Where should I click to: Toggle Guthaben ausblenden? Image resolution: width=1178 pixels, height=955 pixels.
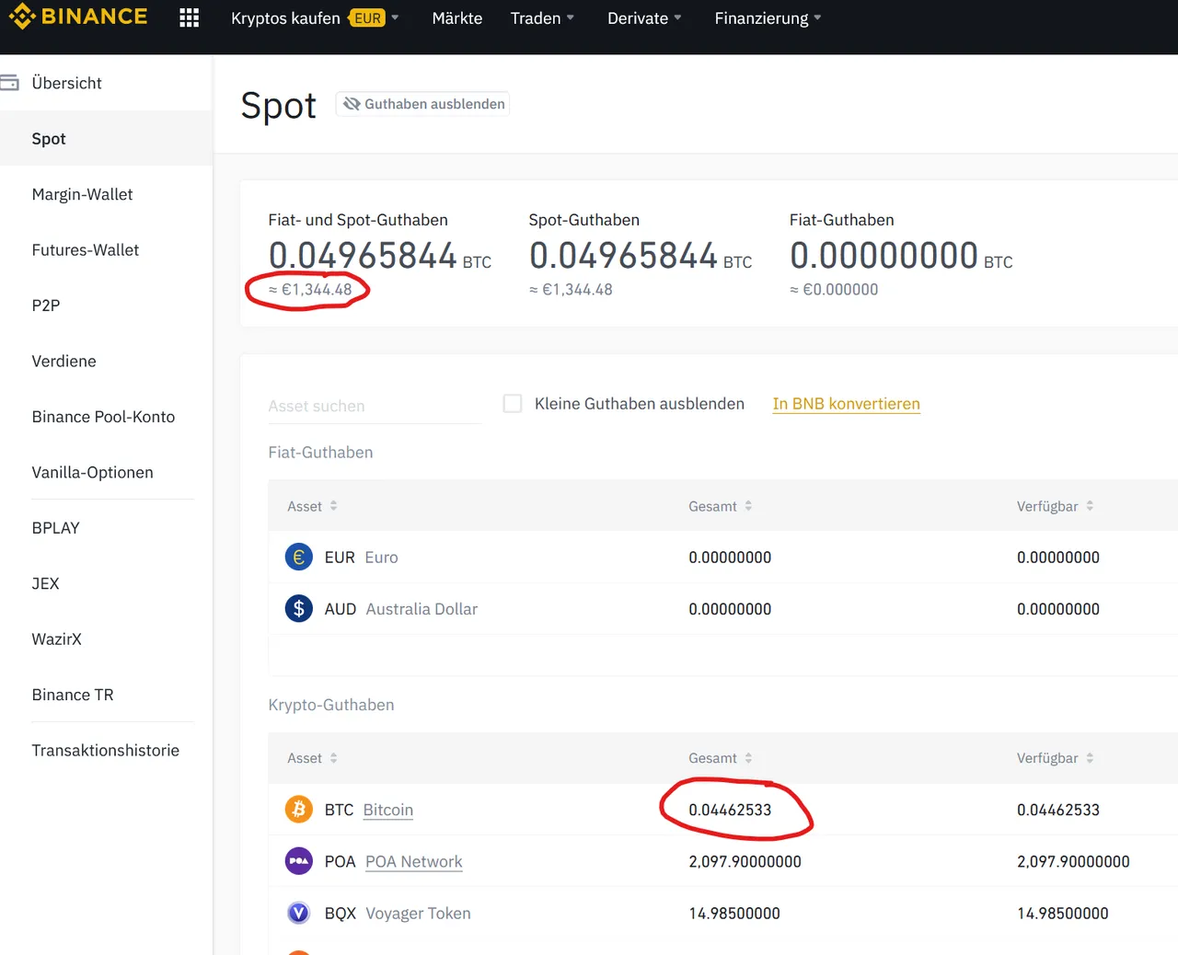tap(423, 104)
